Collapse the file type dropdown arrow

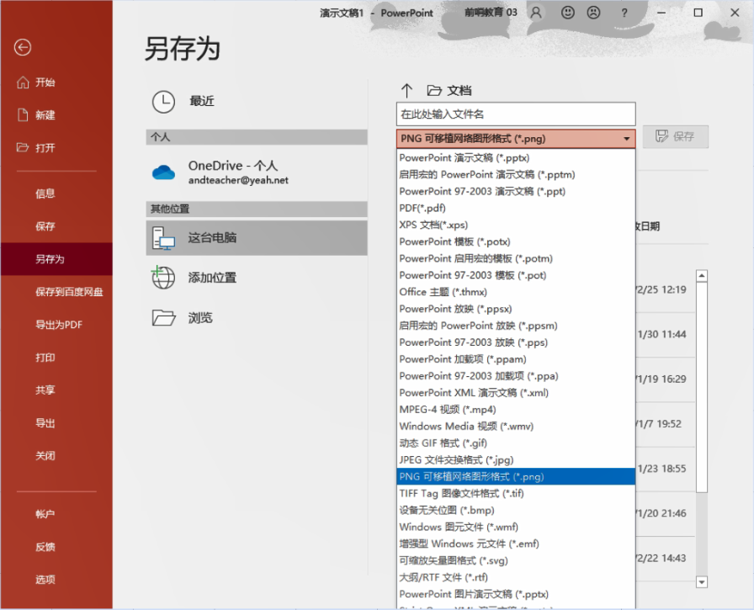(x=627, y=139)
